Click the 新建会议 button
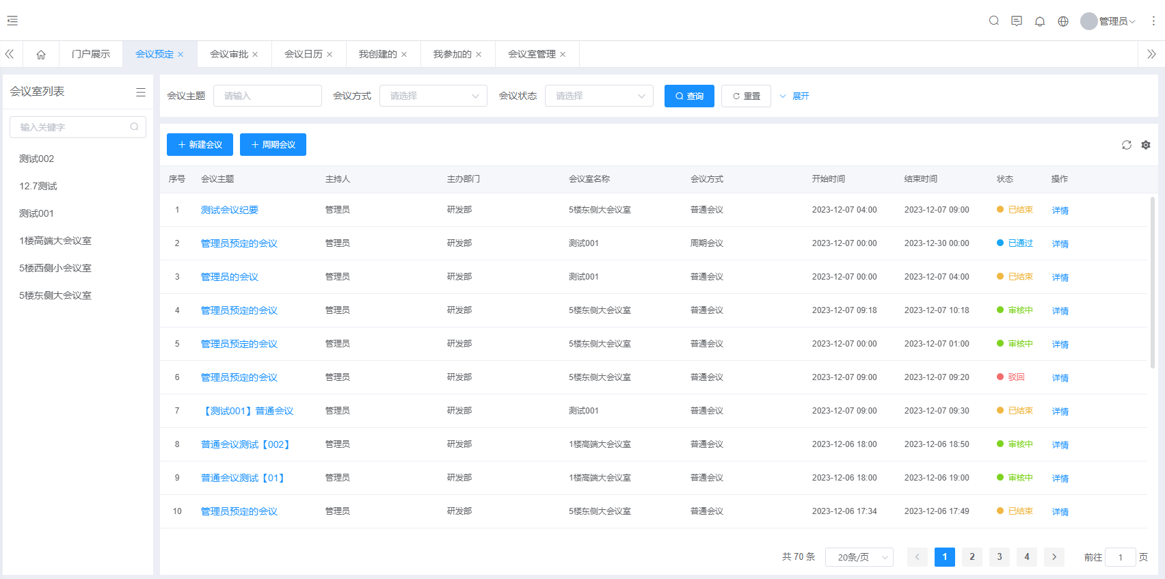This screenshot has width=1165, height=579. (200, 144)
